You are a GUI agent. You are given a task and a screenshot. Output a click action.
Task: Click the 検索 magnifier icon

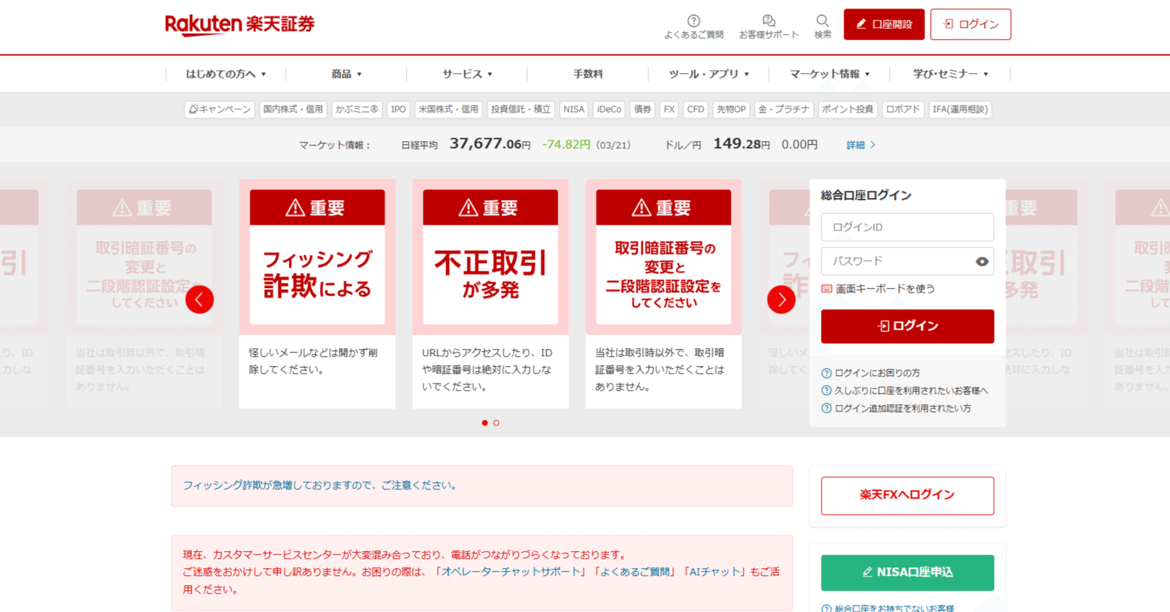pos(822,26)
